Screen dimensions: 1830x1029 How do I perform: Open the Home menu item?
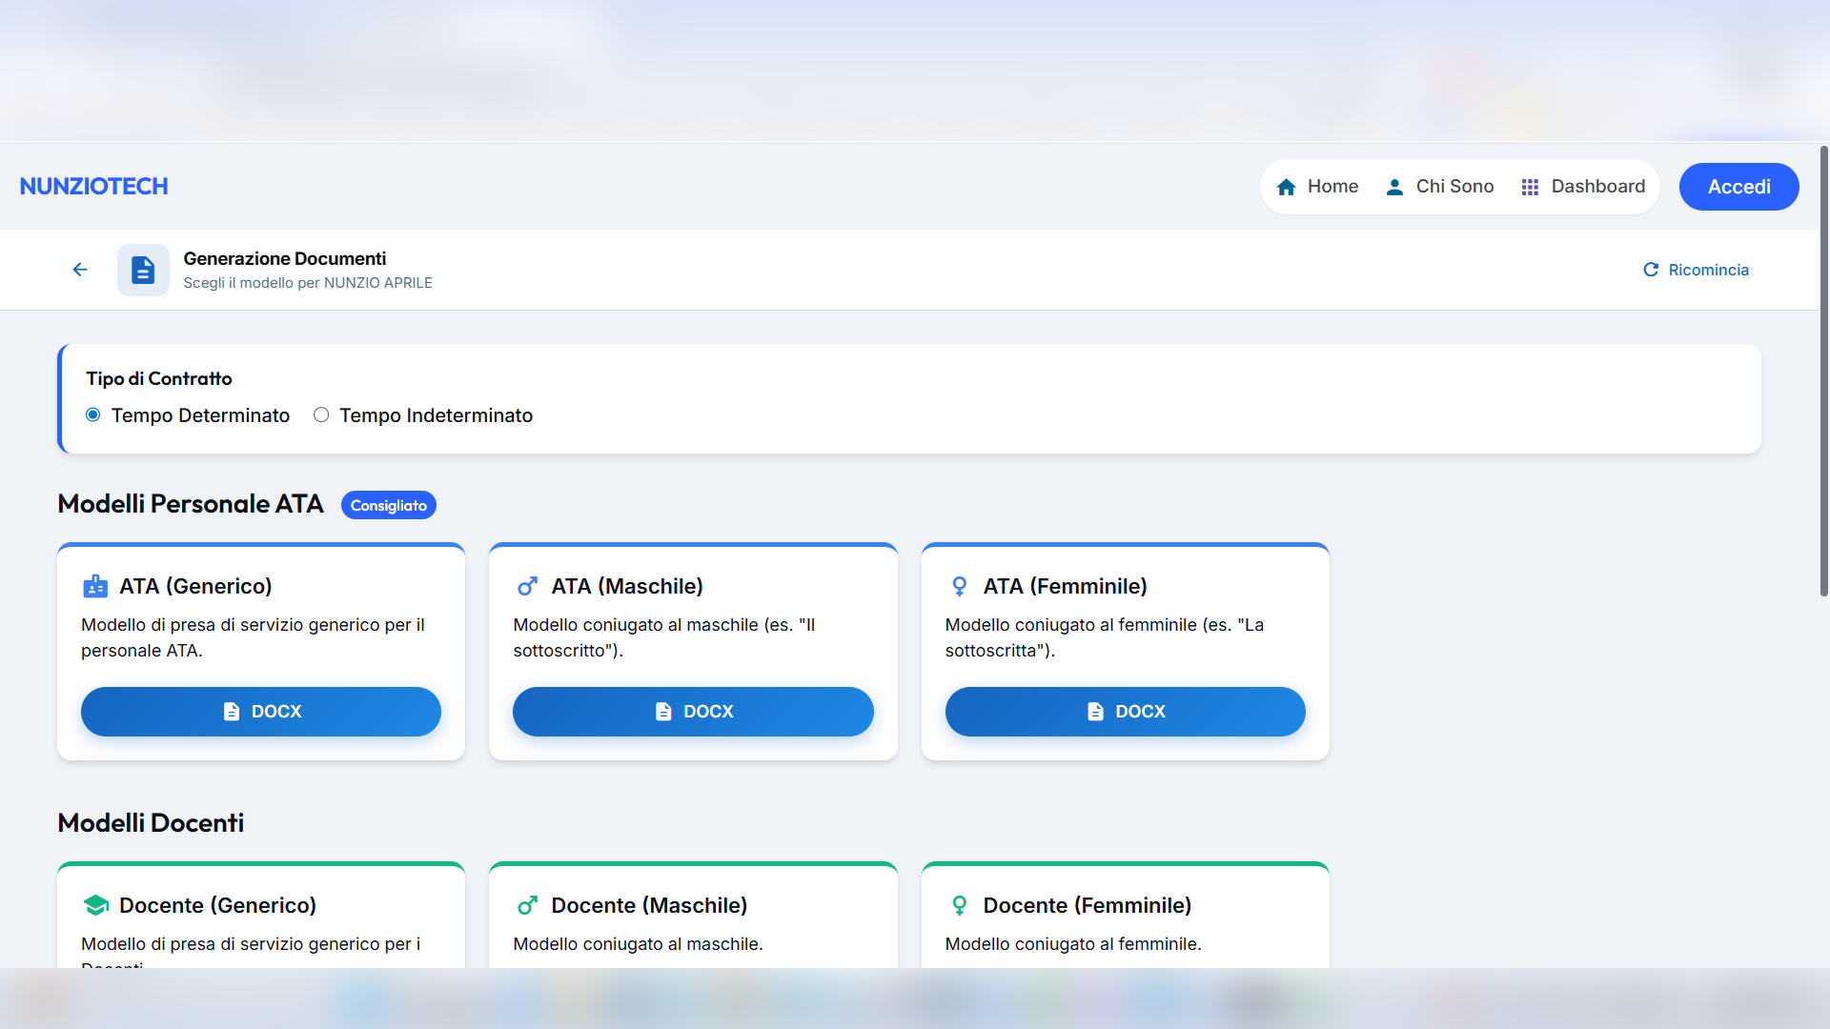(x=1317, y=187)
